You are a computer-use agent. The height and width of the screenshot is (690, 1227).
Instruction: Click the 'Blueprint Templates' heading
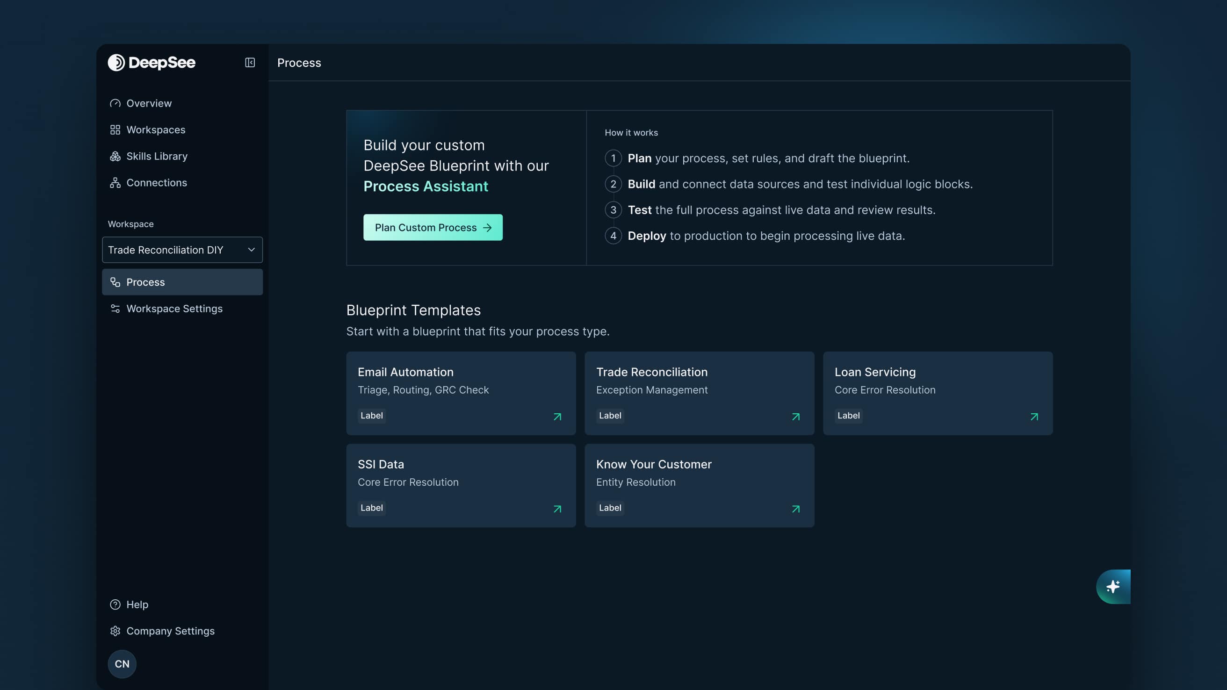(413, 310)
